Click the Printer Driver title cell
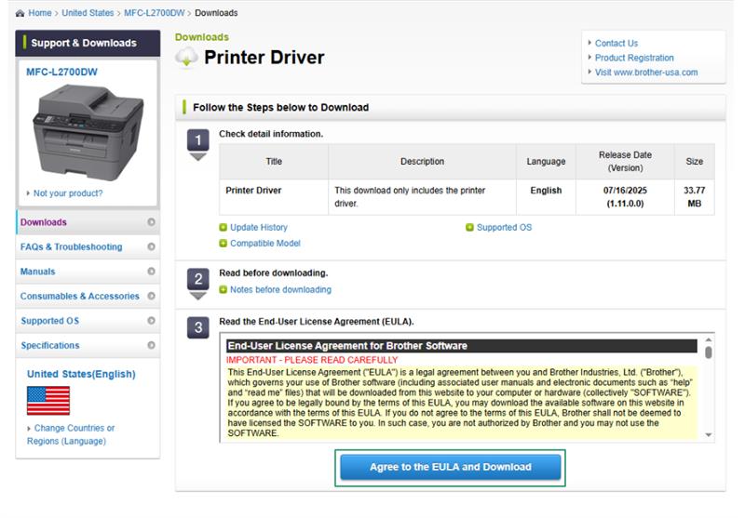745x518 pixels. pos(274,197)
